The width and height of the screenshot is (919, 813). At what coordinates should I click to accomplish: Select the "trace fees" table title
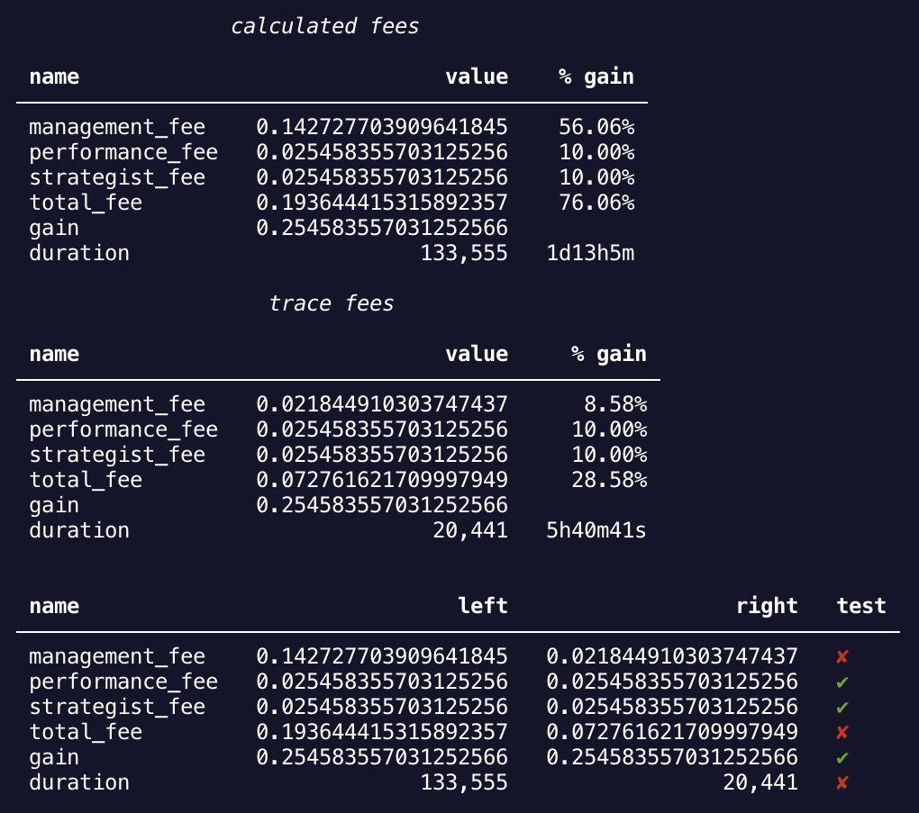[332, 303]
